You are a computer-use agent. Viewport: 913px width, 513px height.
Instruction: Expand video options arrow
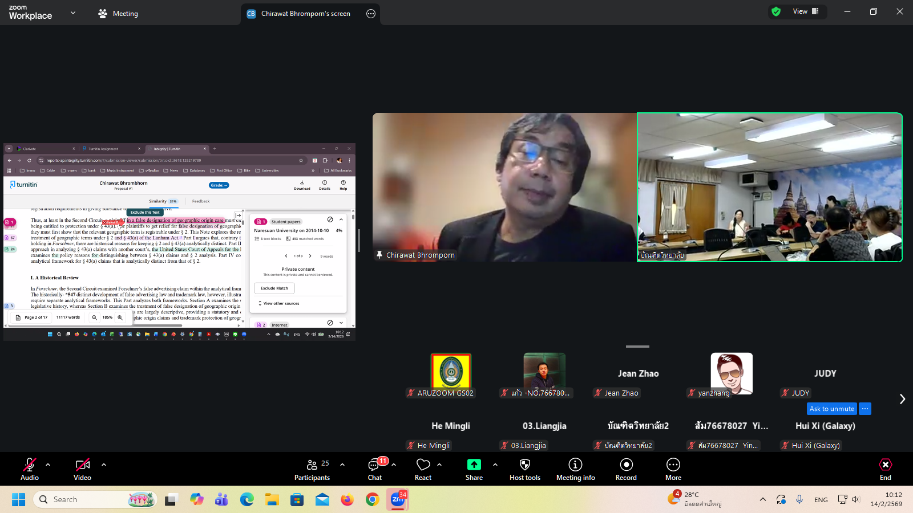pos(104,465)
